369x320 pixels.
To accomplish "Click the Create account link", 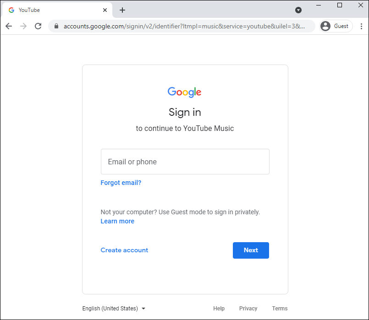I will 124,250.
